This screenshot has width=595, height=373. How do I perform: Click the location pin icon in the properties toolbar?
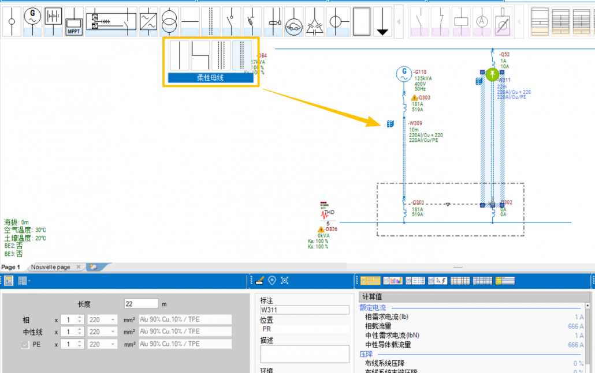272,281
